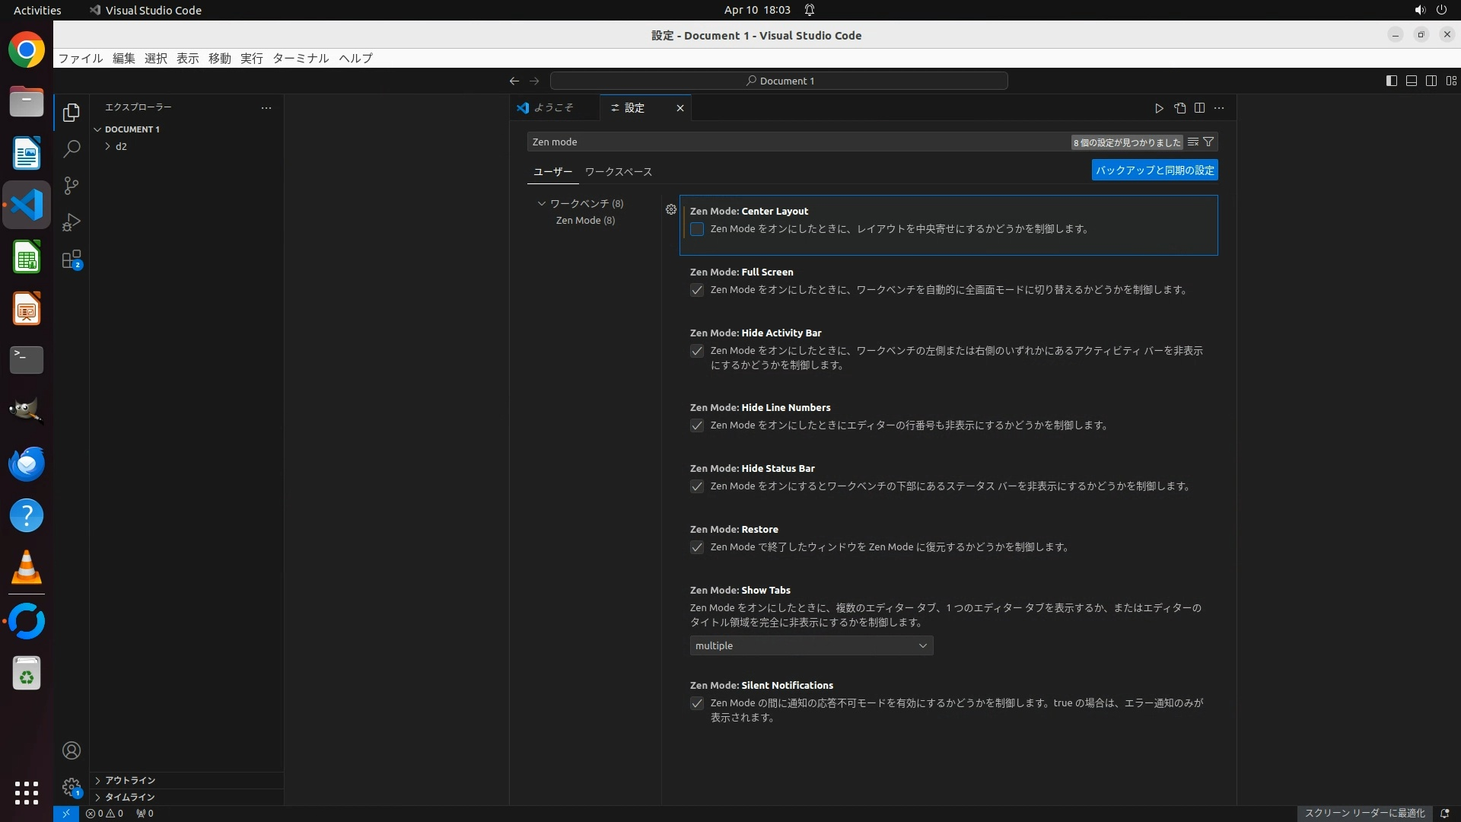Switch to ワークスペース settings tab
Image resolution: width=1461 pixels, height=822 pixels.
[x=618, y=172]
